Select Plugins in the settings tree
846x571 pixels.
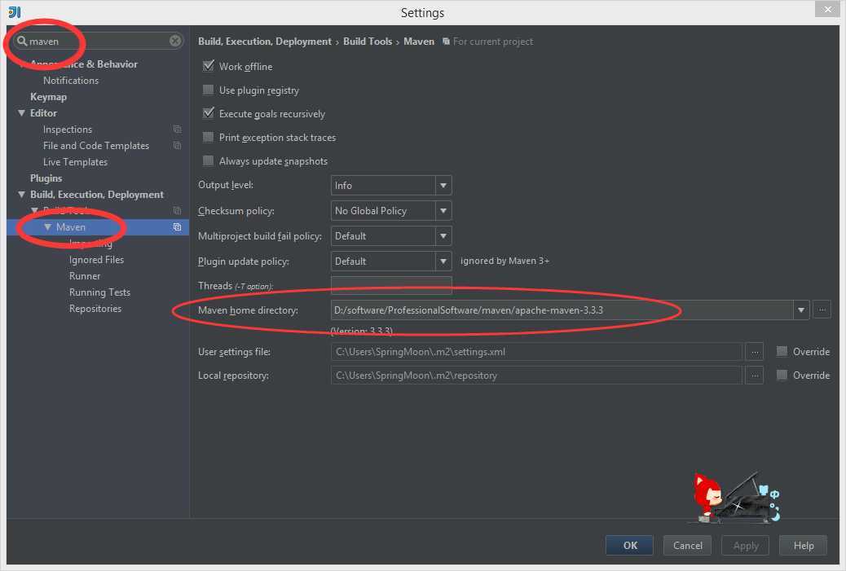[46, 178]
